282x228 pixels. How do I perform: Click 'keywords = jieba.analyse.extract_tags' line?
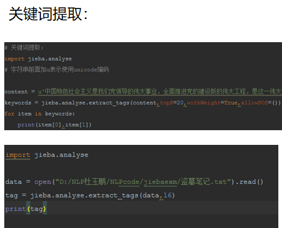tap(143, 103)
